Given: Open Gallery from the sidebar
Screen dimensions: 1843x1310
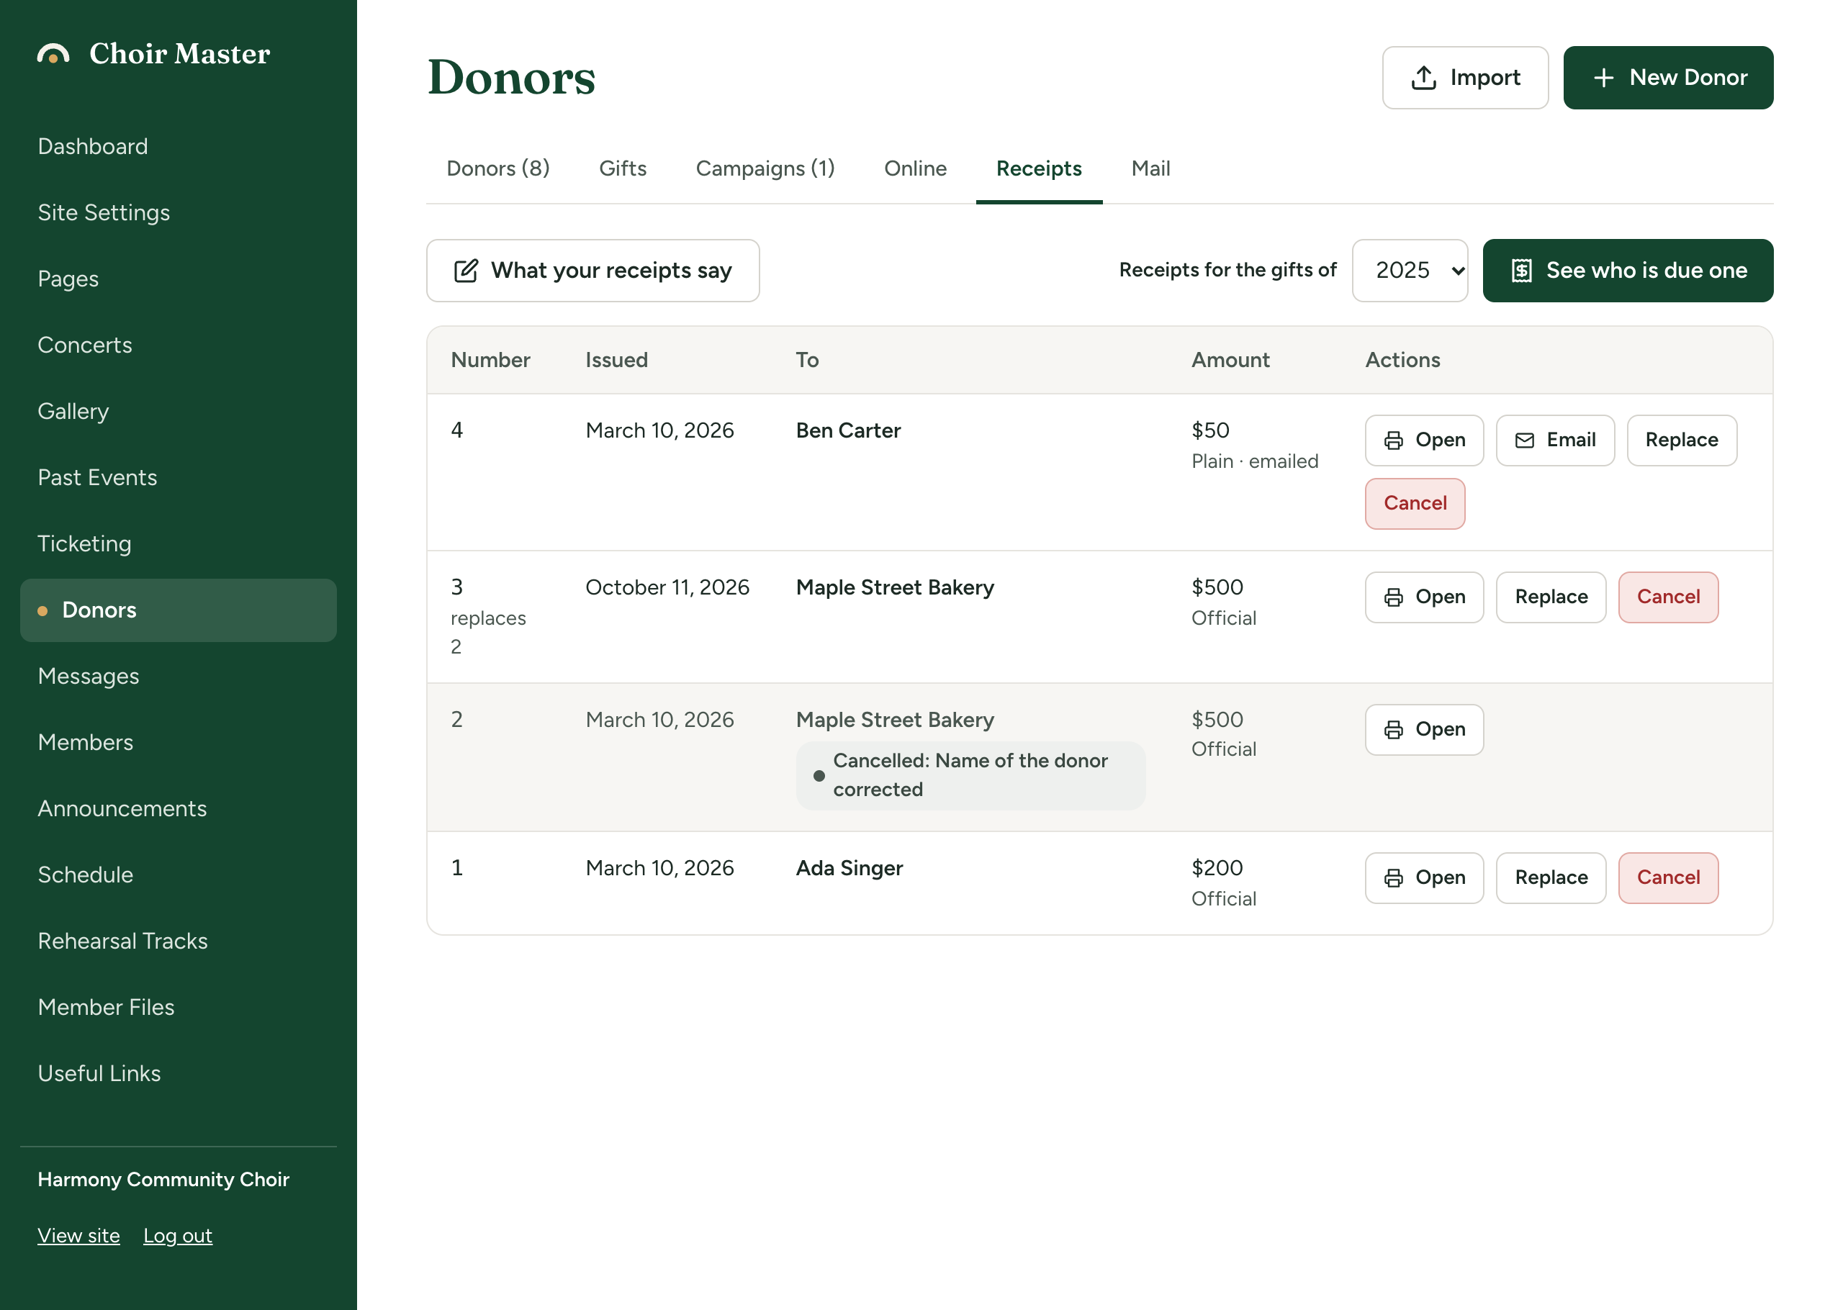Looking at the screenshot, I should [179, 412].
